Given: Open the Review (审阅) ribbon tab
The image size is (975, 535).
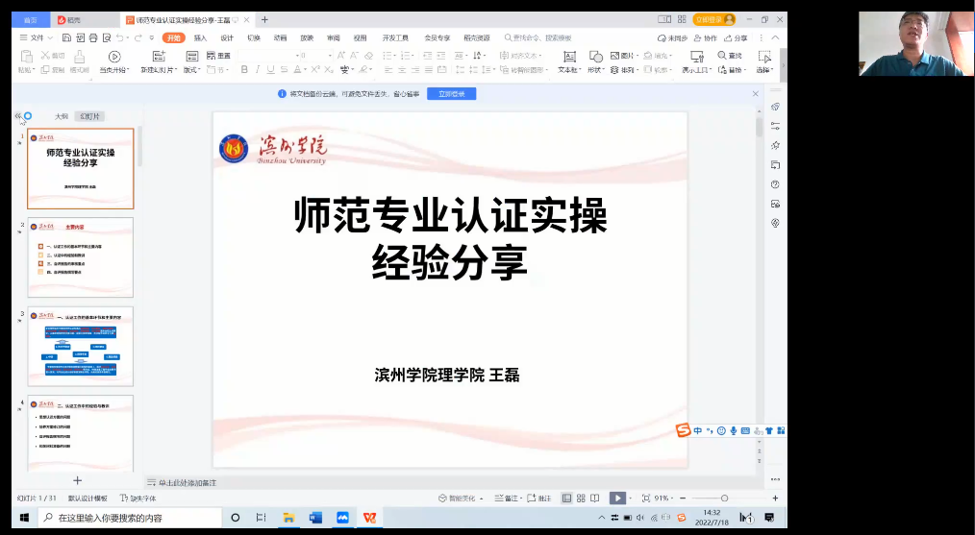Looking at the screenshot, I should (x=334, y=37).
